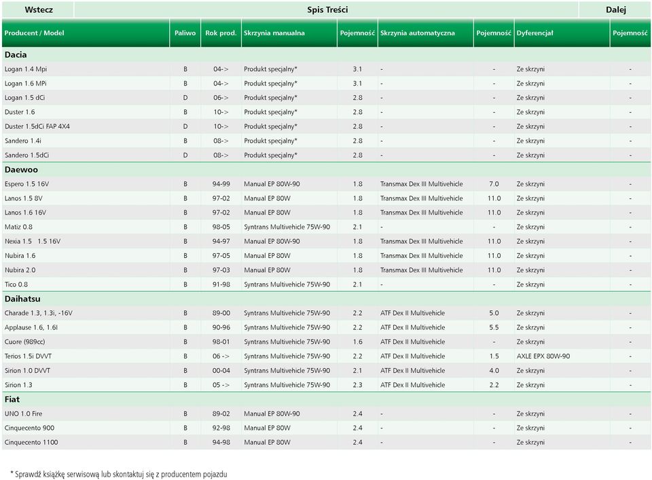Viewport: 652px width, 480px height.
Task: Select the Sirion 1.3 model
Action: pos(18,385)
